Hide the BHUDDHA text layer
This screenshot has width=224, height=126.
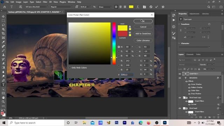pos(180,78)
